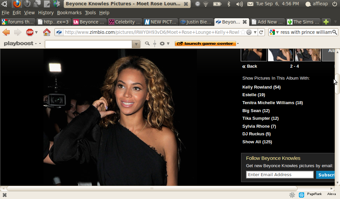Open the middle album thumbnail
Viewport: 340px width, 199px height.
coord(281,55)
